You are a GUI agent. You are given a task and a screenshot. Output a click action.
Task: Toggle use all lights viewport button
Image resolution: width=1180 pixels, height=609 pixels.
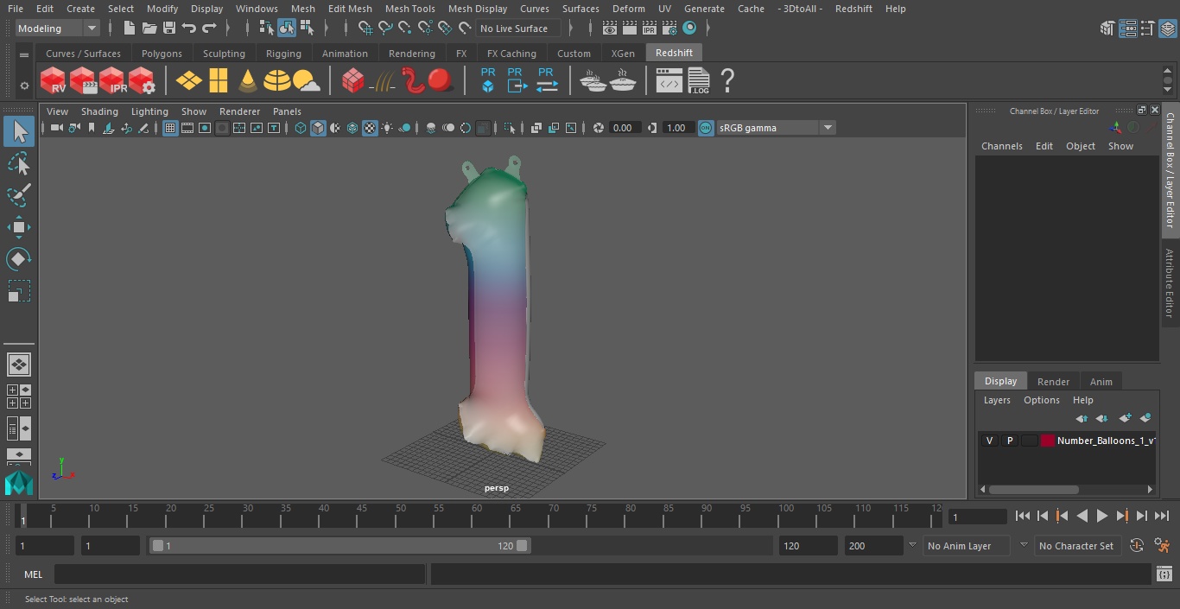pos(387,128)
